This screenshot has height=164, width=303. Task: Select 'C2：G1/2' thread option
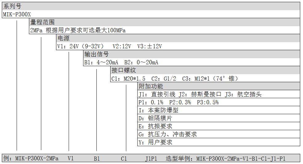pyautogui.click(x=164, y=79)
